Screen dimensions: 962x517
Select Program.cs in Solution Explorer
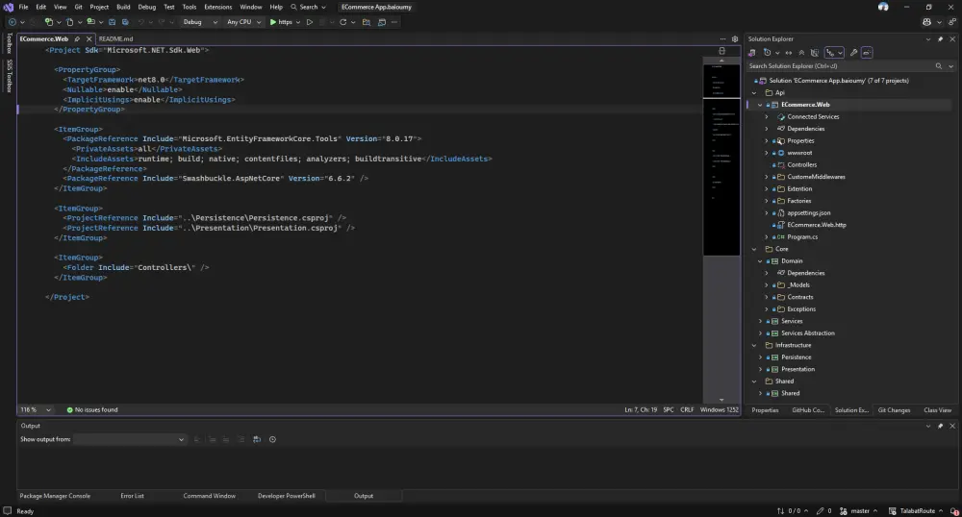pos(802,237)
